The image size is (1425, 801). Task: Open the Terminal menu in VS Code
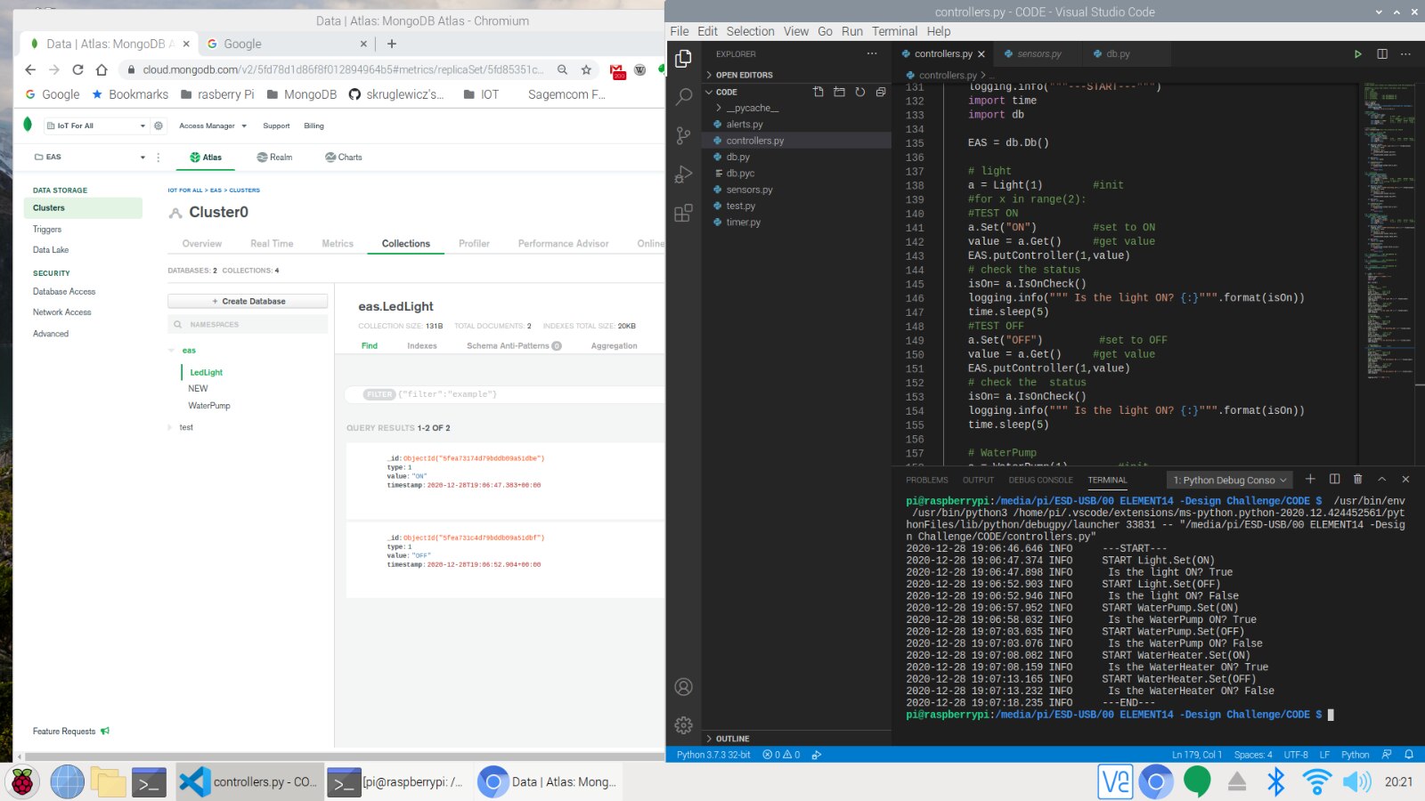[x=894, y=31]
